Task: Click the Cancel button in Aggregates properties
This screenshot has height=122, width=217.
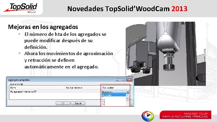Action: click(x=78, y=103)
